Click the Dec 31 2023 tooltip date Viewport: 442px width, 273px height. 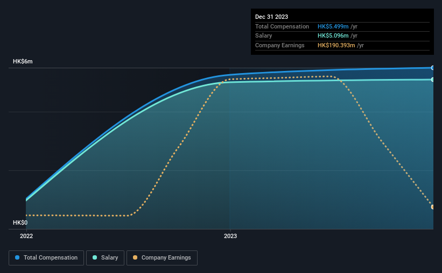click(271, 17)
